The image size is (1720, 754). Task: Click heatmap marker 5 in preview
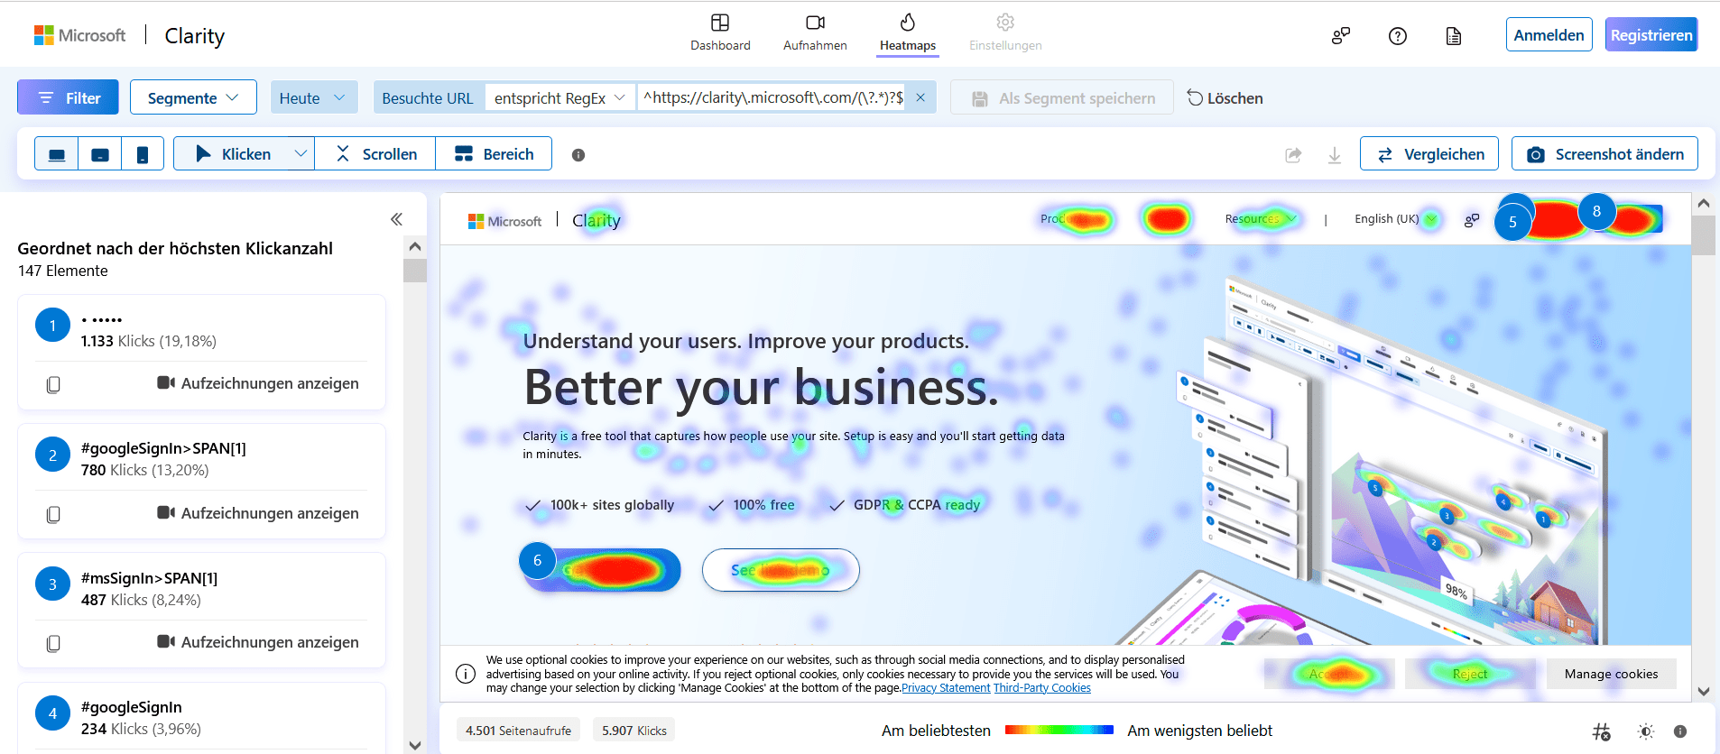click(x=1512, y=222)
